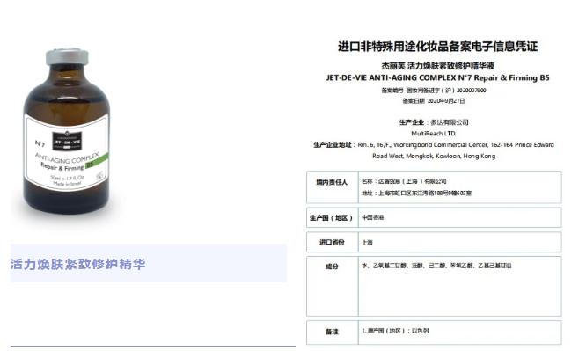Click the MultiReach LTD. company text
The height and width of the screenshot is (351, 586).
pos(434,134)
